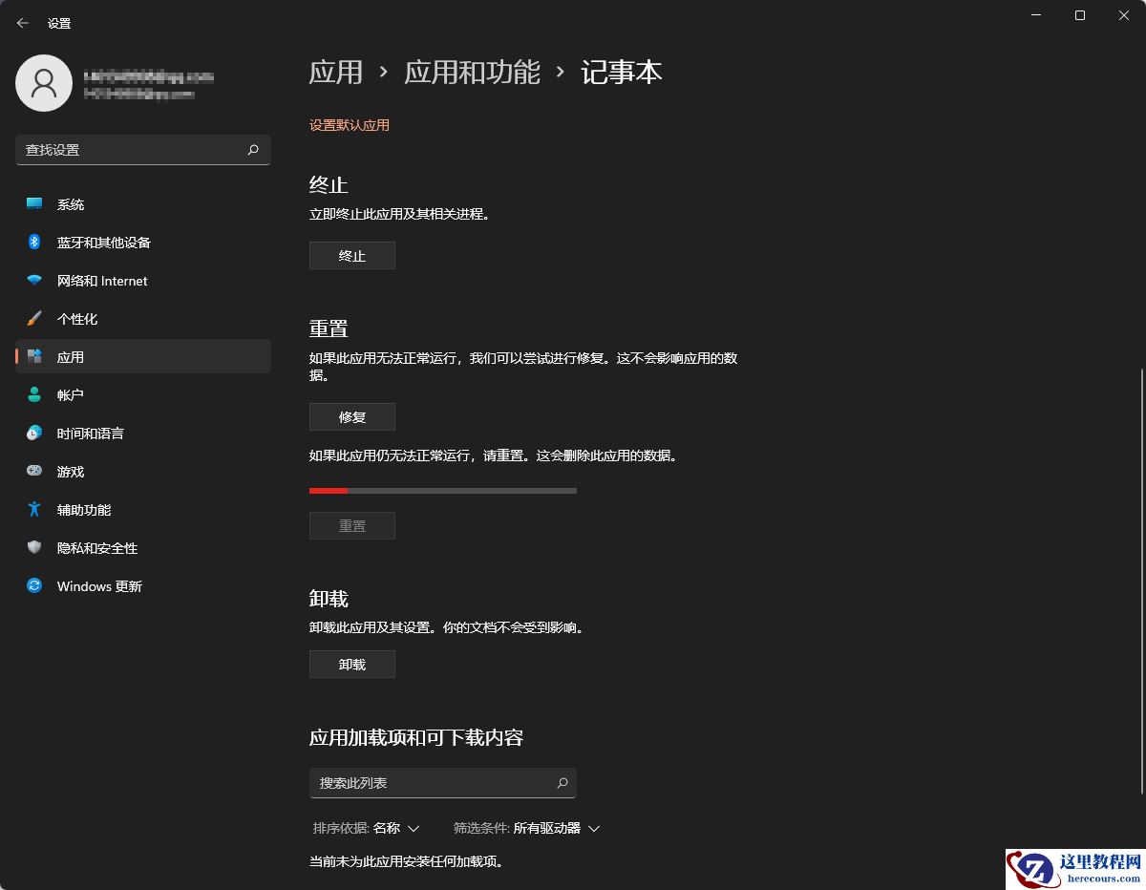Check for Windows 更新

[x=98, y=585]
